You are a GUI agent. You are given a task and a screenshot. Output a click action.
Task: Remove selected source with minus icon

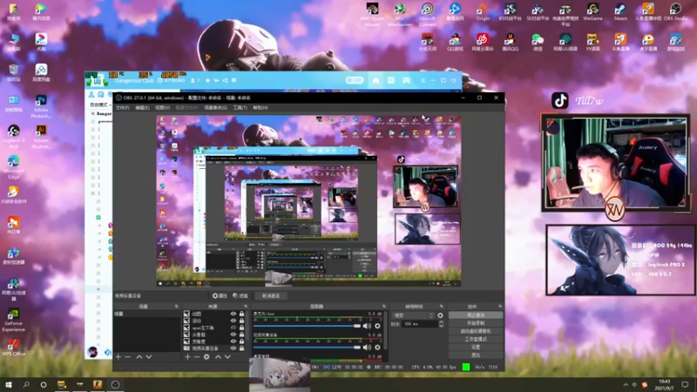click(197, 356)
